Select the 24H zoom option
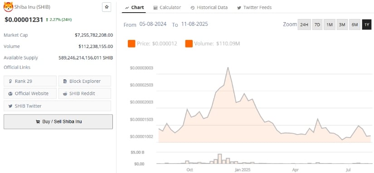Screen dimensions: 374x173 (304, 24)
